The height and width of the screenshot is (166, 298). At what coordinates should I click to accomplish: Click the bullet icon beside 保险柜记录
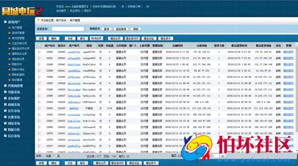[x=9, y=59]
